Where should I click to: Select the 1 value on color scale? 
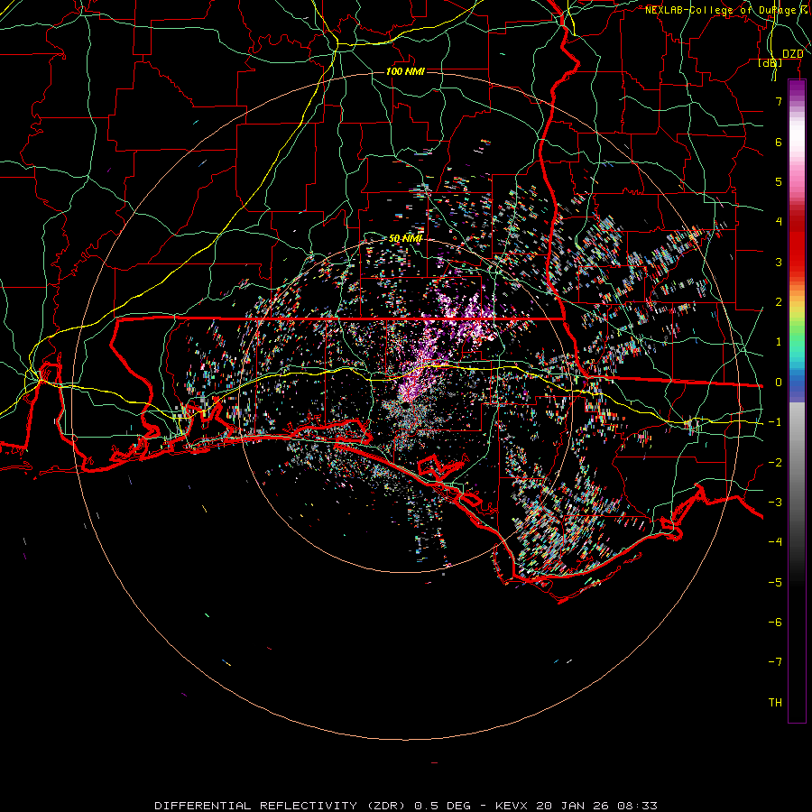[x=779, y=342]
